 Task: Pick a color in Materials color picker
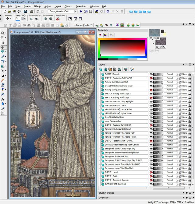pos(122,47)
